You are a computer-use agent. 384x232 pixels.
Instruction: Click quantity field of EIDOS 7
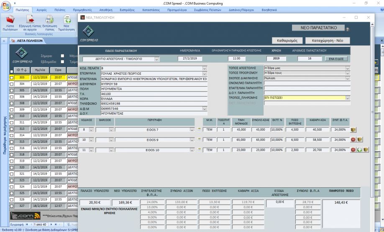coord(223,130)
